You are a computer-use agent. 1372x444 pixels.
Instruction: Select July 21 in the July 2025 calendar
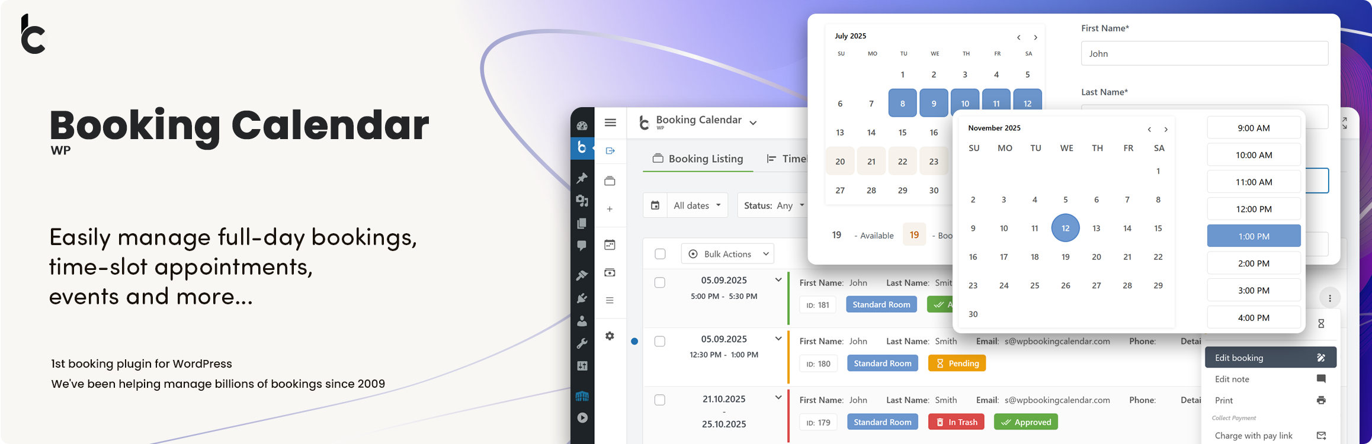[x=871, y=161]
